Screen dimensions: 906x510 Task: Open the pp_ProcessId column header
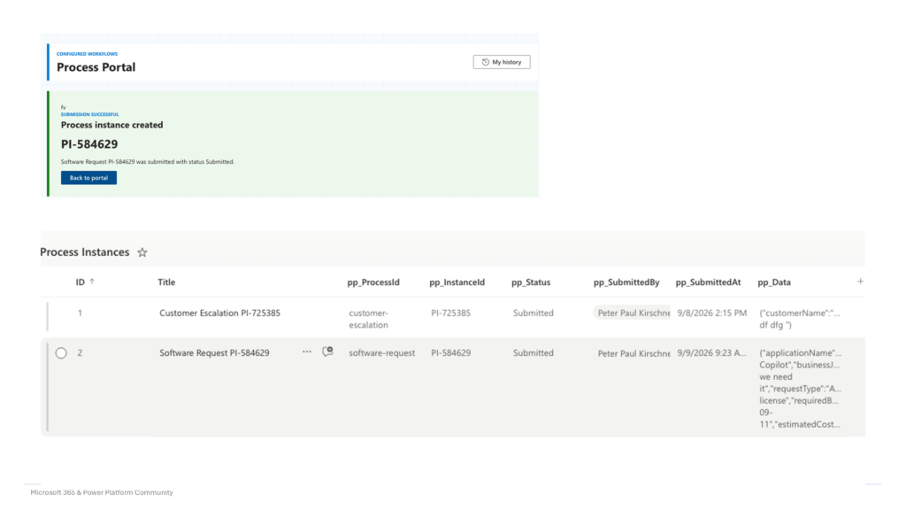[x=373, y=282]
